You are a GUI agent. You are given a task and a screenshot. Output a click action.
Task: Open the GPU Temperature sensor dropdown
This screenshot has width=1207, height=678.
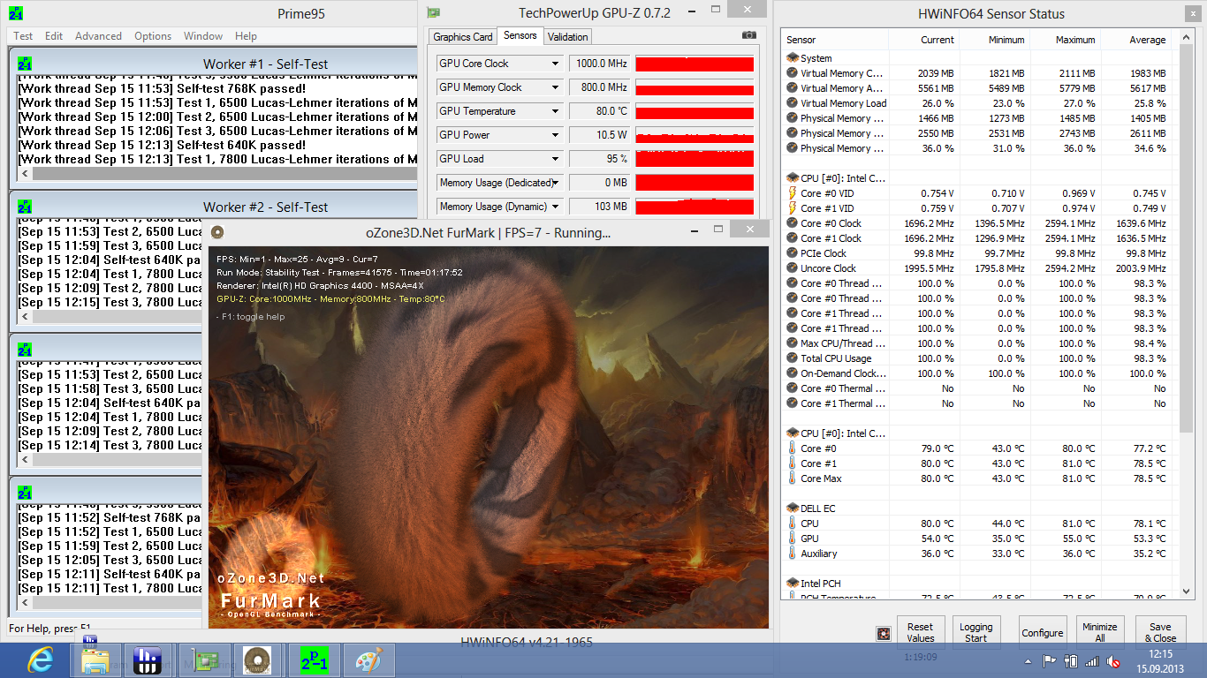[x=555, y=111]
